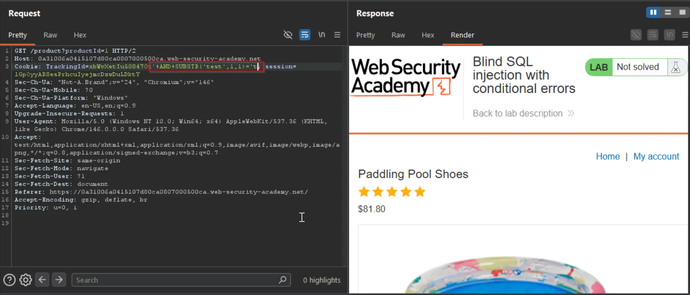The width and height of the screenshot is (690, 295).
Task: Click the Sec-Ch-Ua header line
Action: pos(114,82)
